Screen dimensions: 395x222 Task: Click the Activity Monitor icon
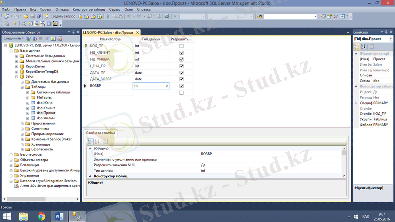tap(167, 16)
